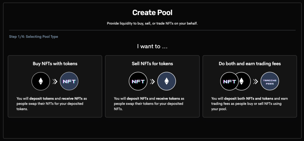
Task: Click the Ethereum icon in the Sell NFTs card
Action: 166,81
